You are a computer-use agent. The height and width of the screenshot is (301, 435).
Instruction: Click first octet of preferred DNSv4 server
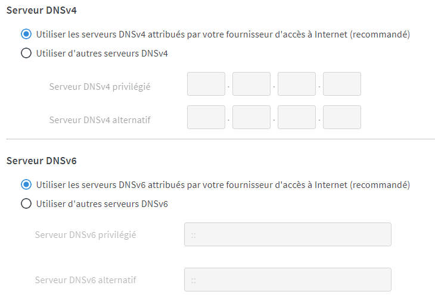coord(206,84)
